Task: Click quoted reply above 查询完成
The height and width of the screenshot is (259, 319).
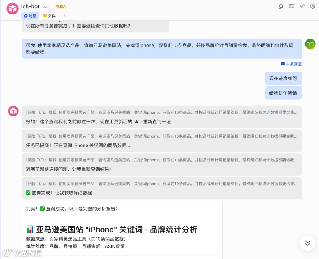Action: (x=162, y=184)
